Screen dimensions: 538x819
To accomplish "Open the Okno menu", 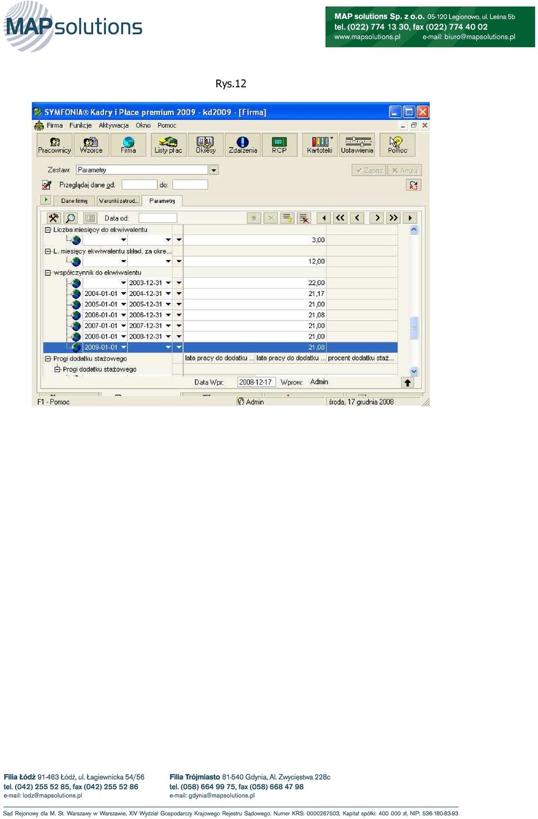I will tap(143, 126).
